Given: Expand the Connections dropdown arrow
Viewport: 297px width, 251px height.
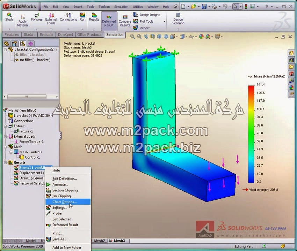Looking at the screenshot, I should 68,29.
